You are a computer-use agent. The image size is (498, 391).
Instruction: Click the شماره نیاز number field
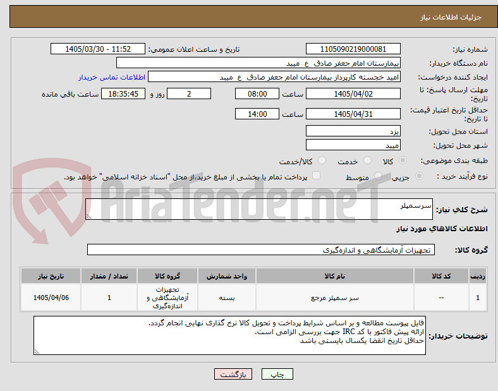click(x=353, y=49)
